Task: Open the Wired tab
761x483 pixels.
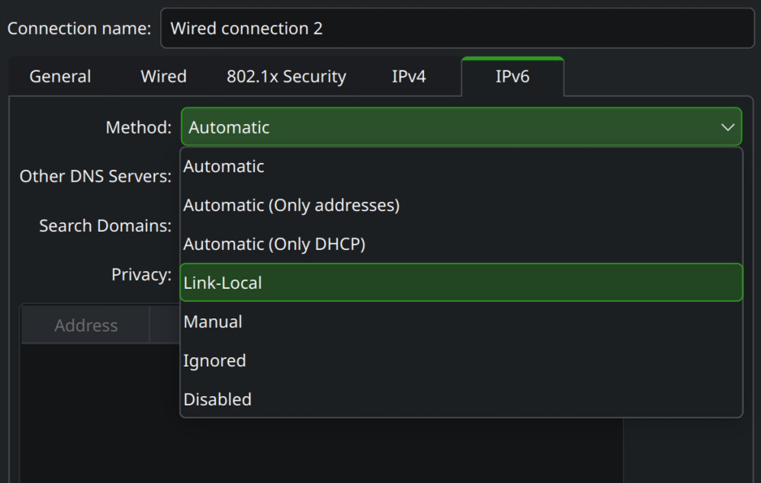Action: click(x=163, y=77)
